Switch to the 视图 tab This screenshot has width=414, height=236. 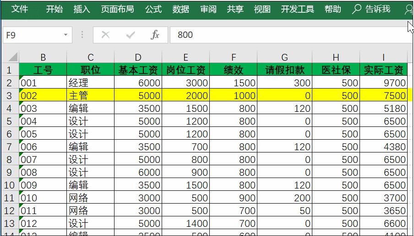click(262, 9)
